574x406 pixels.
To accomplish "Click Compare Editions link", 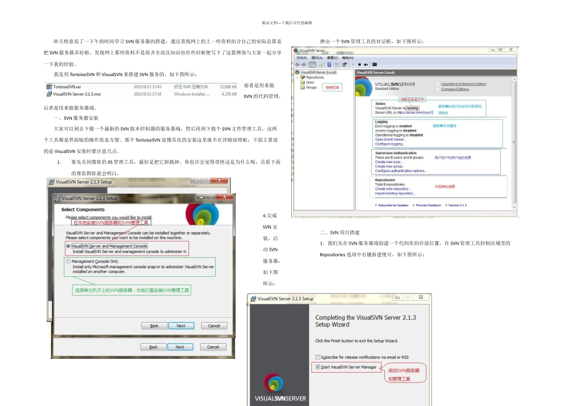I will click(x=454, y=89).
